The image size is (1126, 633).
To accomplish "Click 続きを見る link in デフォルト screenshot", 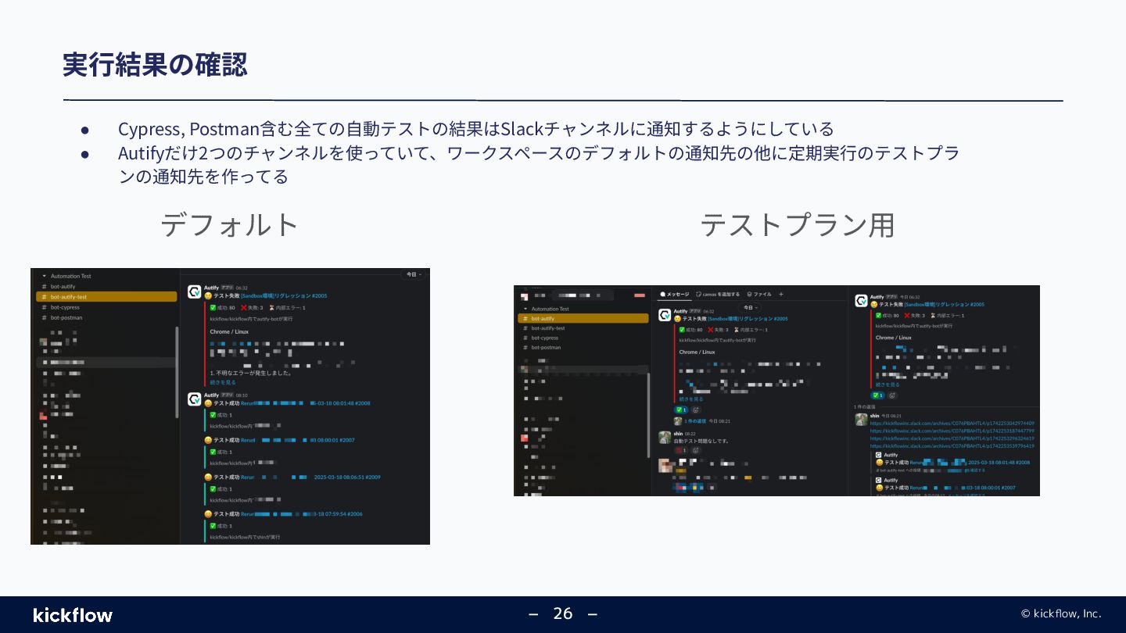I will (x=223, y=383).
